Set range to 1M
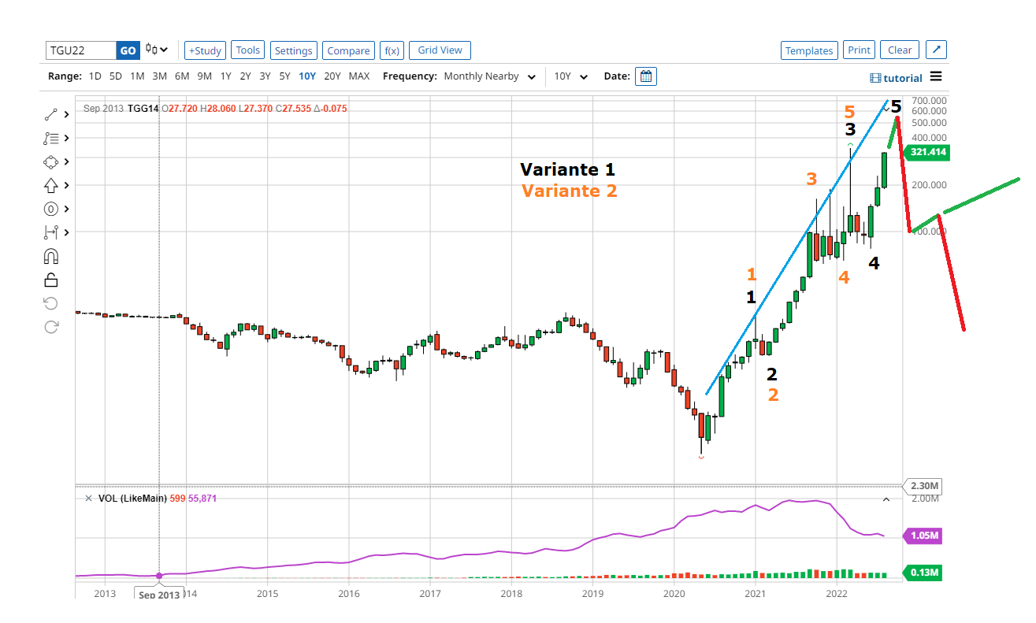The height and width of the screenshot is (623, 1036). coord(137,76)
